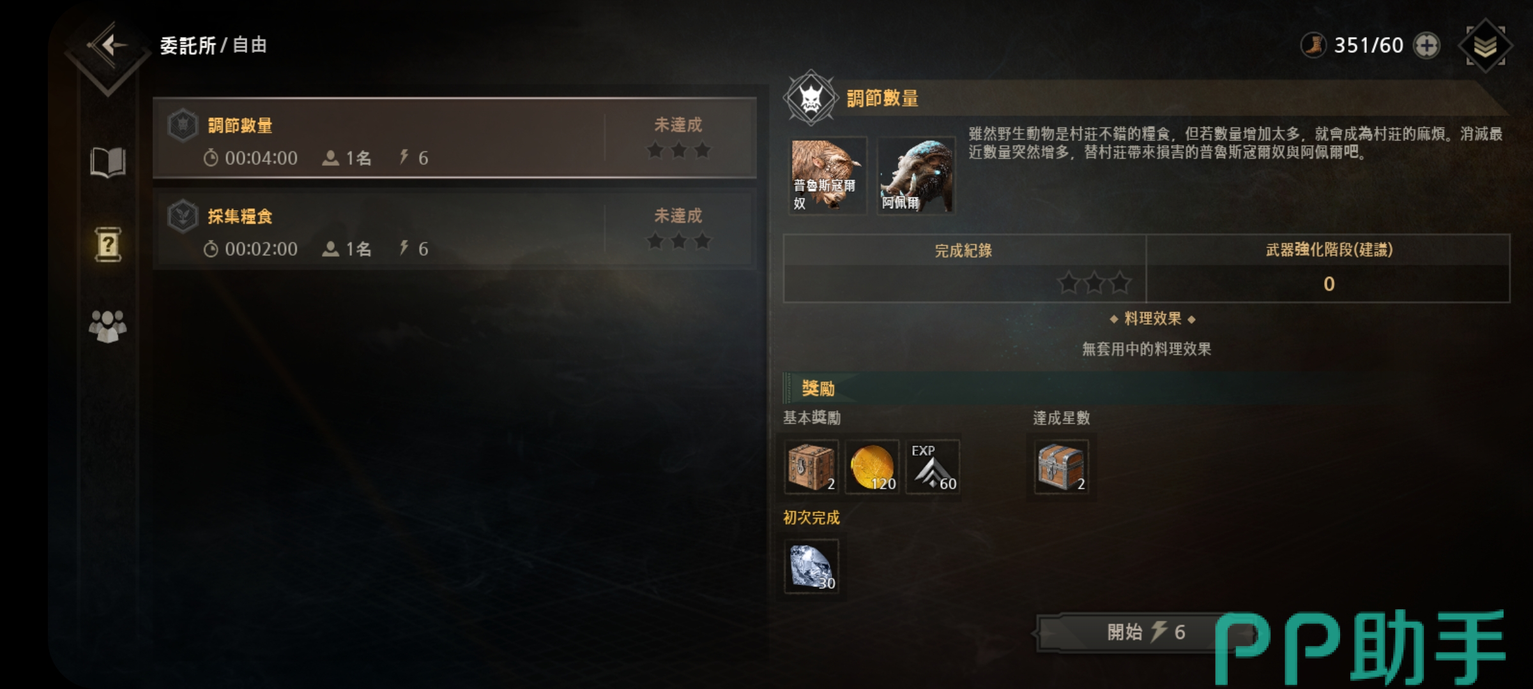Image resolution: width=1533 pixels, height=689 pixels.
Task: Open the layers menu diamond icon
Action: 1486,46
